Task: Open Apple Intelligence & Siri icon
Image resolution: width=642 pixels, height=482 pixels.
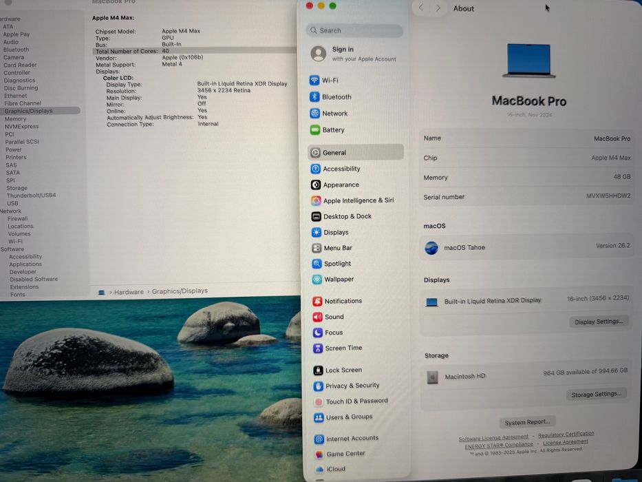Action: pos(316,201)
